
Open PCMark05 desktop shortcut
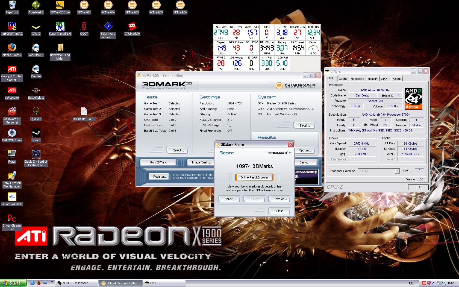[x=156, y=7]
